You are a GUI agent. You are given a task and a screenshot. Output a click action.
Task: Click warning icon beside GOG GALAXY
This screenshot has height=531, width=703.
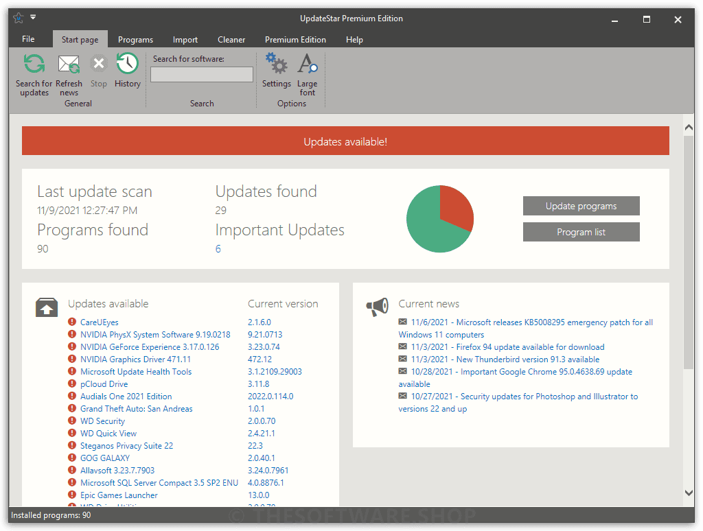click(x=71, y=458)
